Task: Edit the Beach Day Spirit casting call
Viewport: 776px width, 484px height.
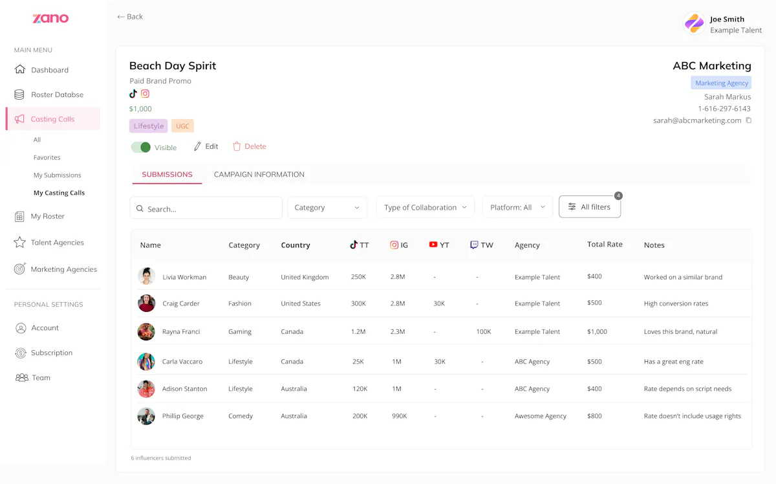Action: (x=206, y=147)
